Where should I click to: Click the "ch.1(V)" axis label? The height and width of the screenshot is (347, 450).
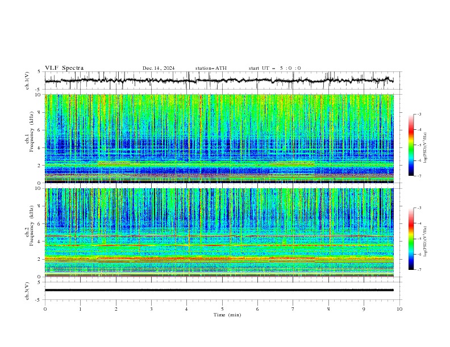click(x=27, y=81)
